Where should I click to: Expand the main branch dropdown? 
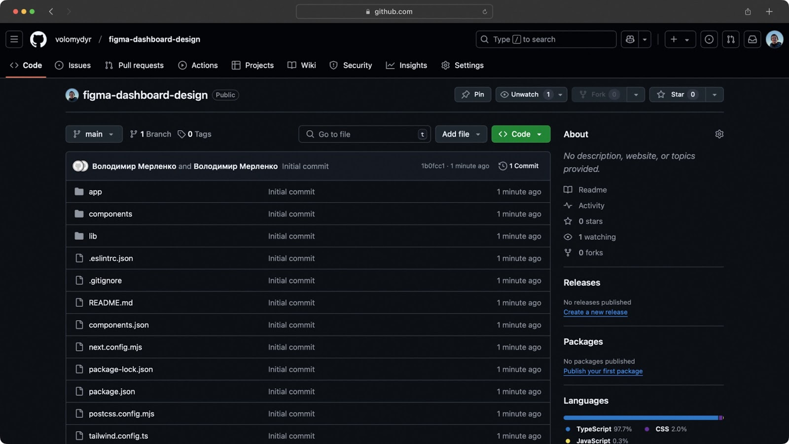pyautogui.click(x=94, y=134)
